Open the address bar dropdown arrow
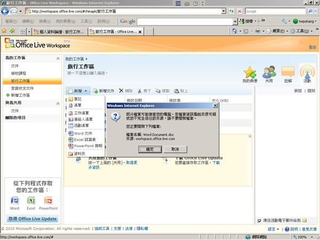The image size is (320, 240). (x=223, y=11)
